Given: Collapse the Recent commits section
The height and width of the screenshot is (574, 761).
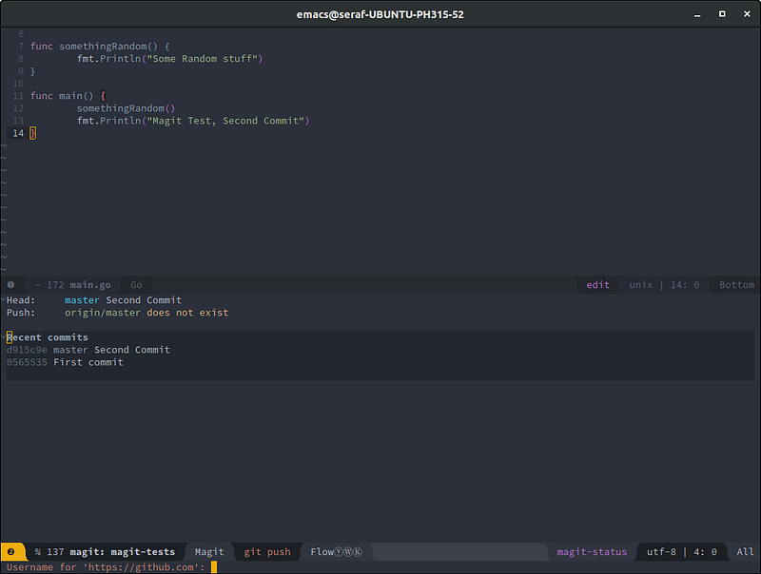Looking at the screenshot, I should point(48,337).
